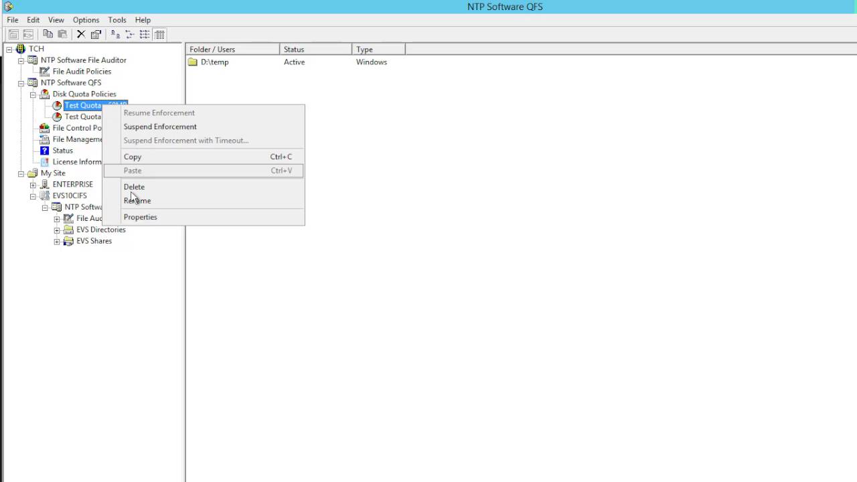Viewport: 857px width, 482px height.
Task: Collapse the TCH root node
Action: [x=9, y=49]
